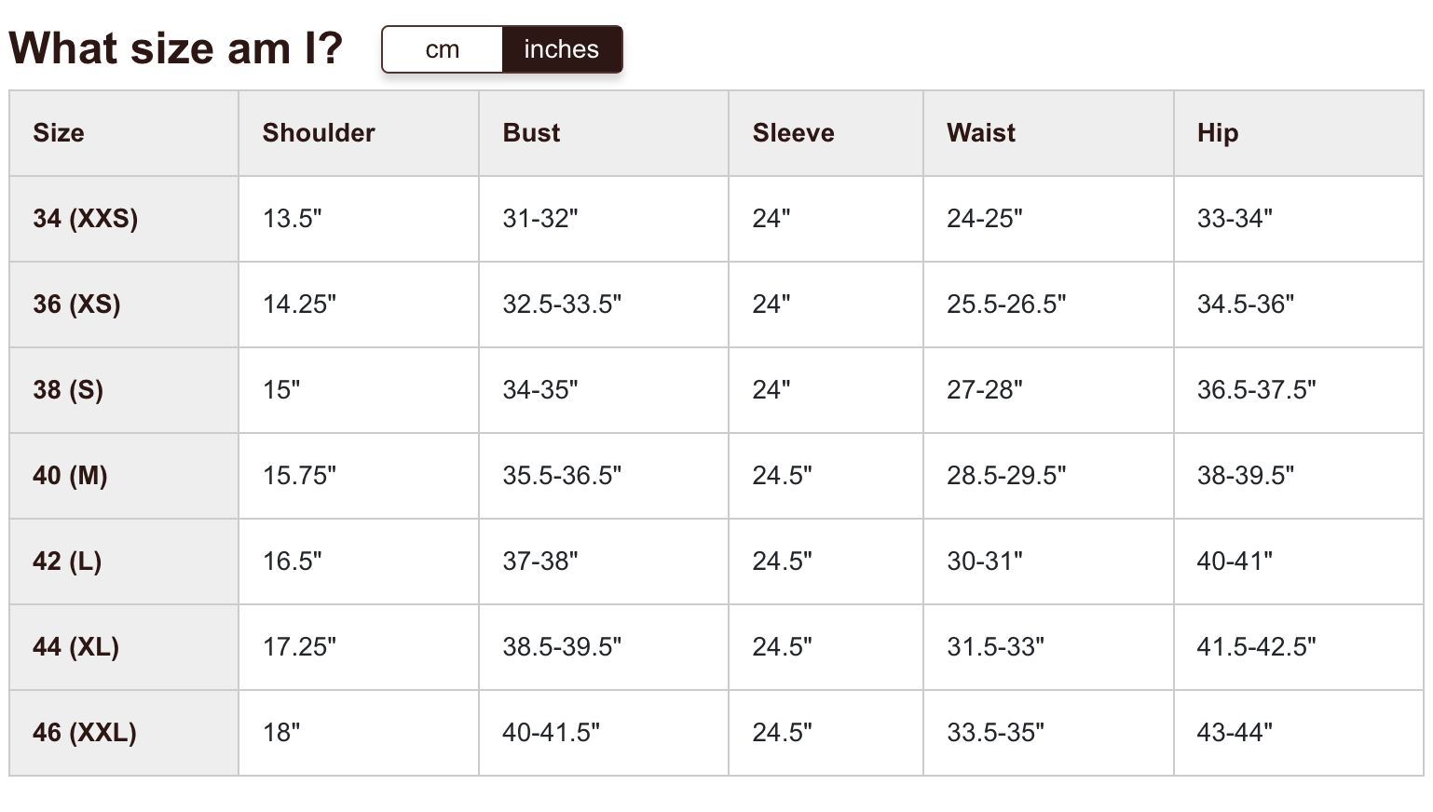Select the 44 (XL) size row label
This screenshot has height=812, width=1433.
75,647
